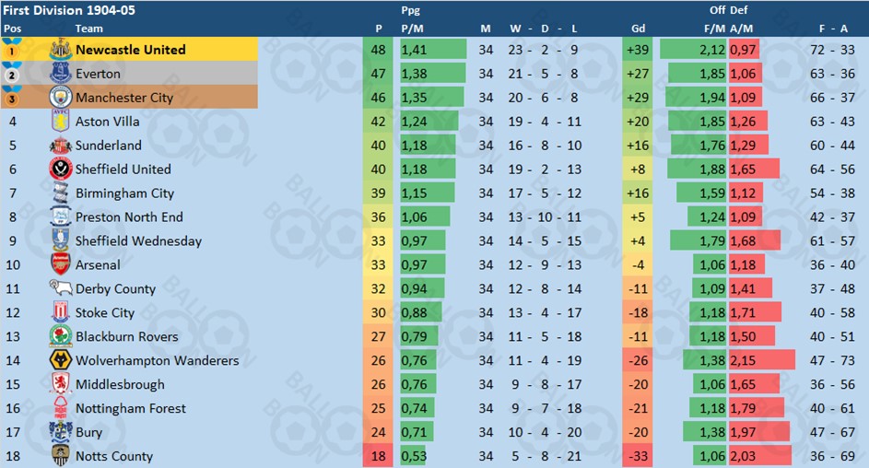Click the Arsenal club crest

(x=60, y=265)
